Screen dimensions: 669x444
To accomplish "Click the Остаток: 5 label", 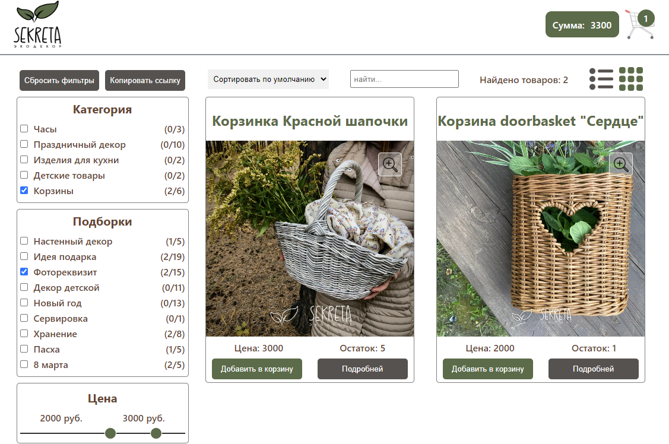I will 362,348.
